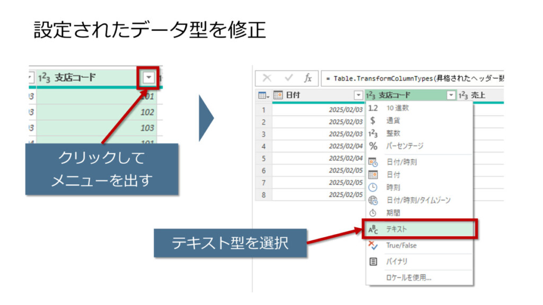543x305 pixels.
Task: Choose 10 進数 data type
Action: tap(397, 108)
